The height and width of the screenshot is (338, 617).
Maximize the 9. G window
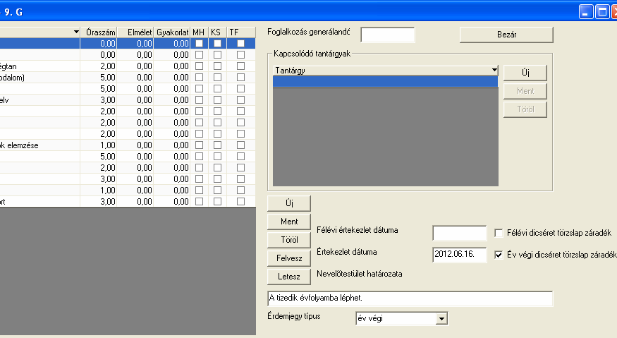[602, 12]
